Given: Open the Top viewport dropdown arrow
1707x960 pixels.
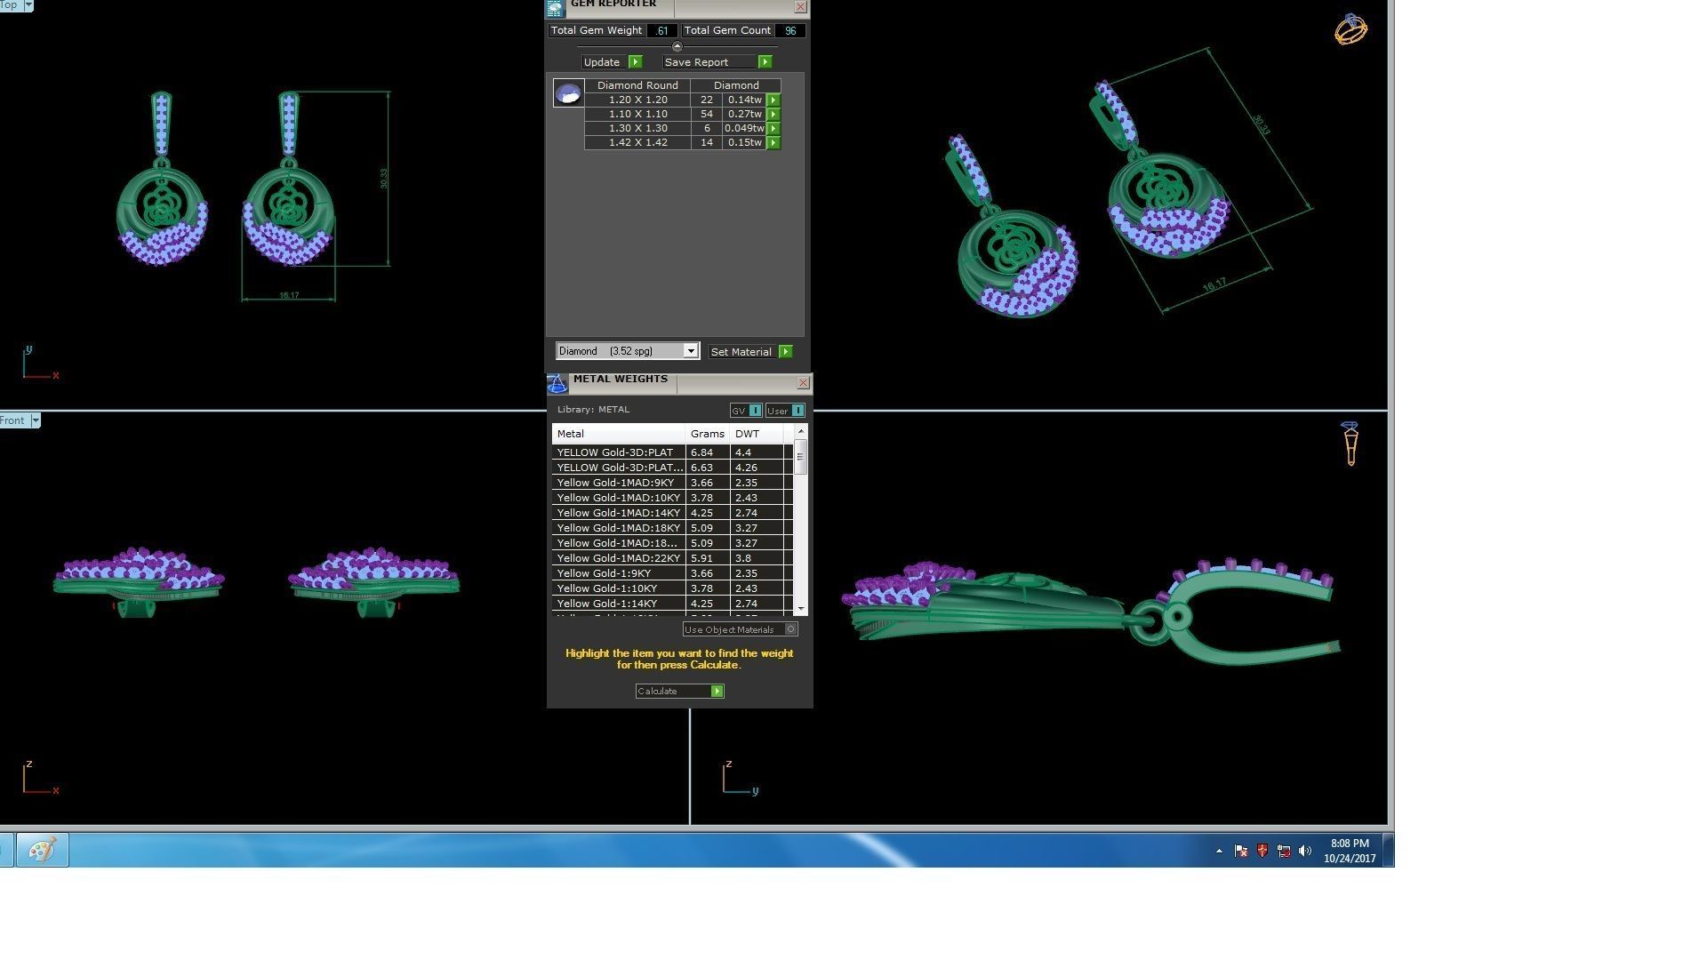Looking at the screenshot, I should point(28,5).
